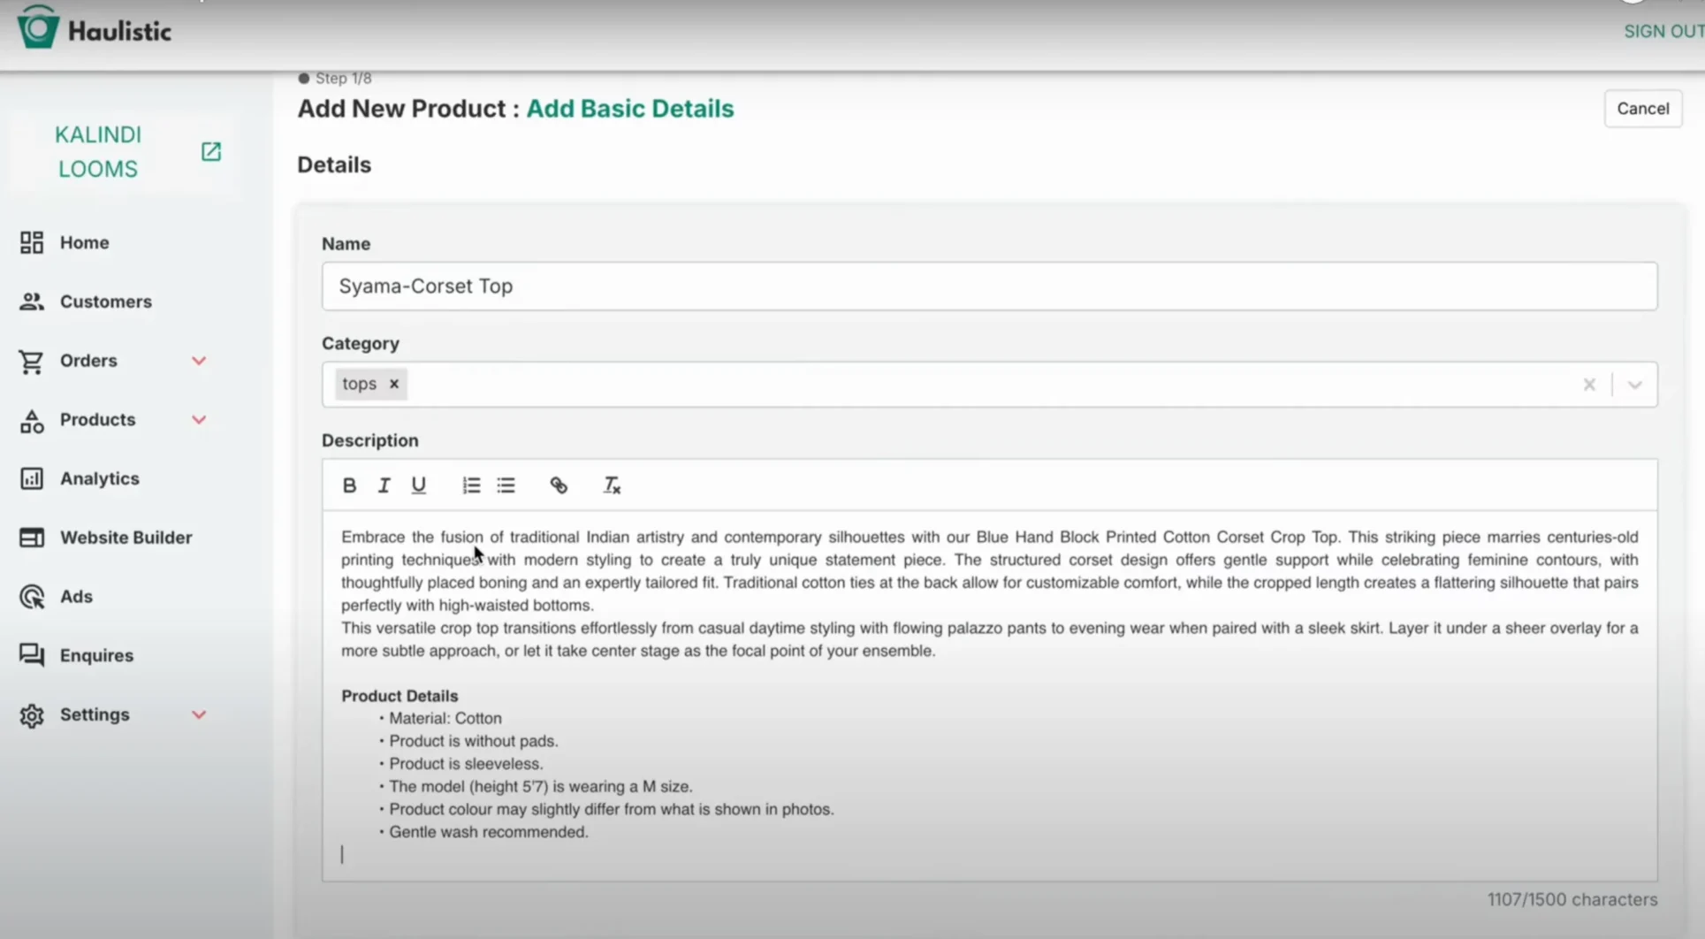Click the insert link icon
Image resolution: width=1705 pixels, height=939 pixels.
(559, 485)
